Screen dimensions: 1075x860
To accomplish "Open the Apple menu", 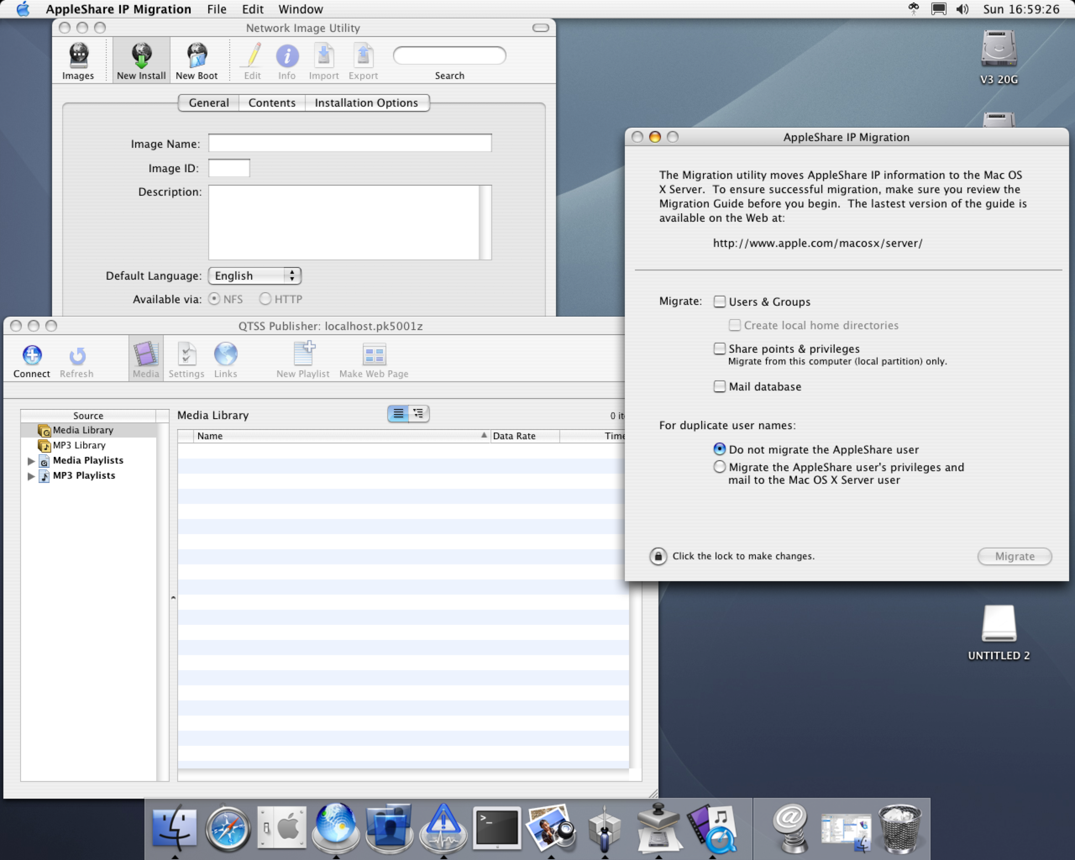I will click(x=23, y=9).
